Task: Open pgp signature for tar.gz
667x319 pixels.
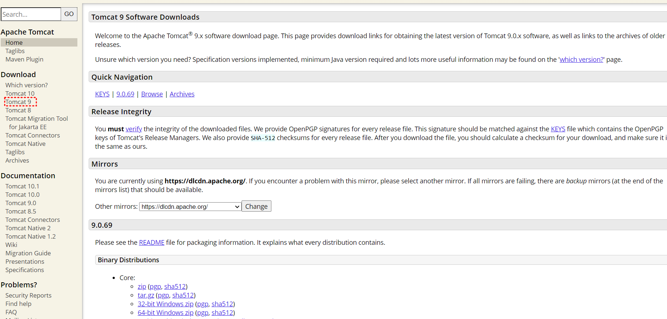Action: click(163, 295)
